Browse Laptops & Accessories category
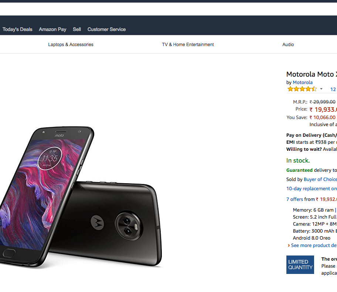Image resolution: width=337 pixels, height=292 pixels. (x=71, y=45)
